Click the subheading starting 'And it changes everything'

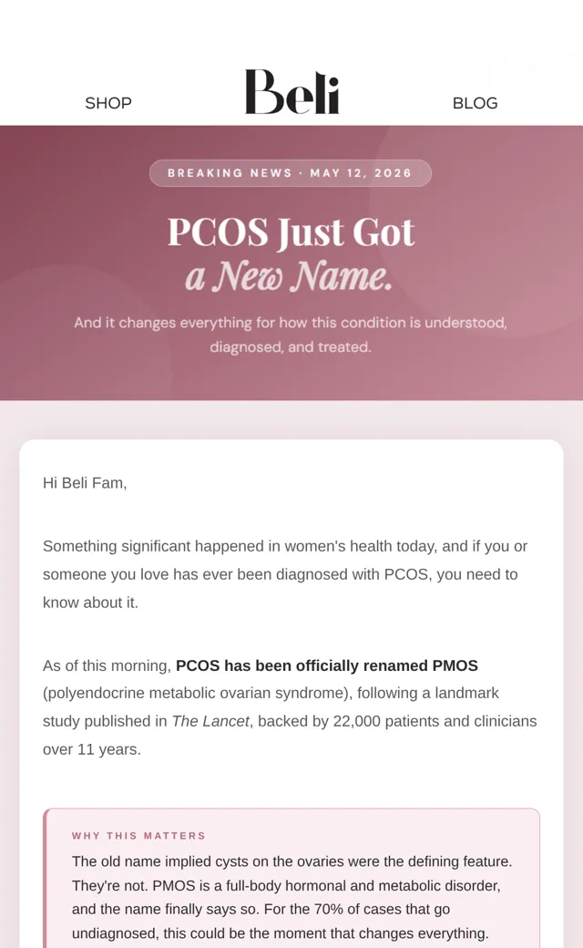pyautogui.click(x=291, y=335)
